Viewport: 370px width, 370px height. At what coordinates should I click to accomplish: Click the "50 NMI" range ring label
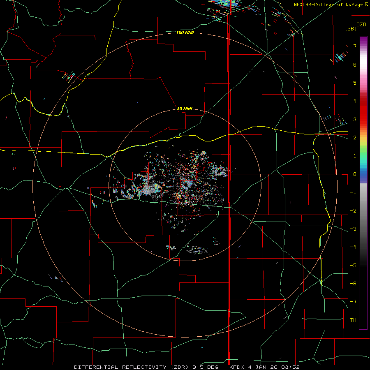185,109
